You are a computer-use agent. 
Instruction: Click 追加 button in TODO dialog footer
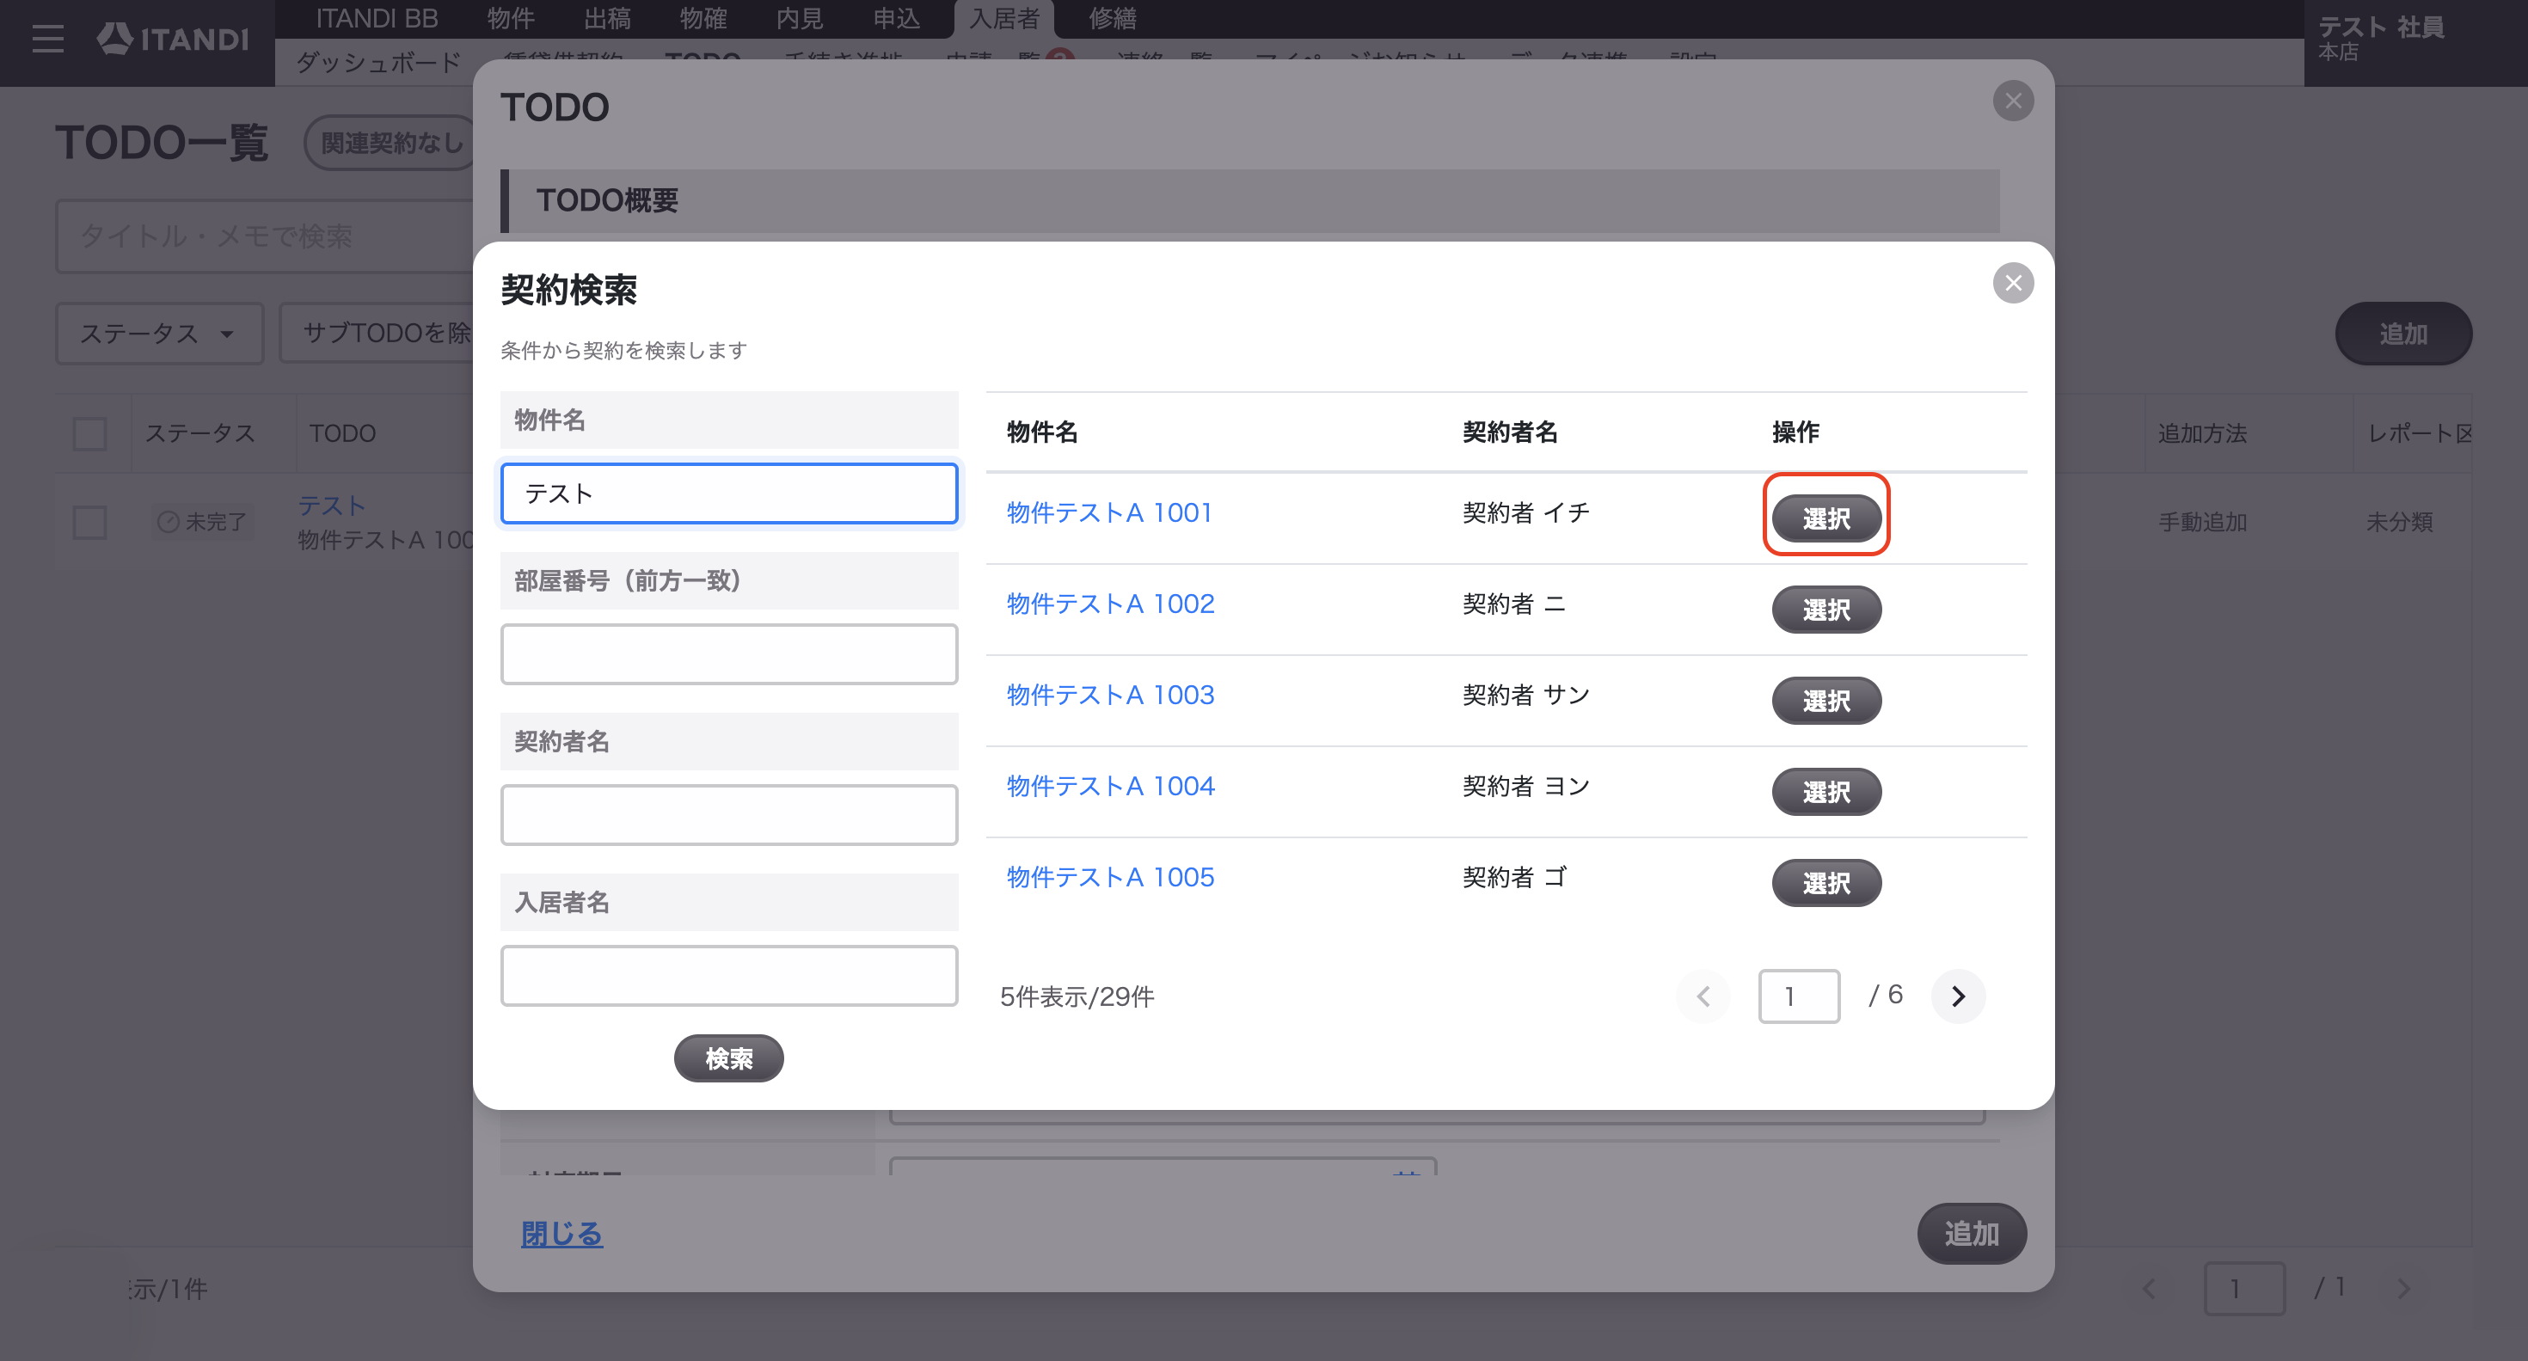point(1972,1234)
